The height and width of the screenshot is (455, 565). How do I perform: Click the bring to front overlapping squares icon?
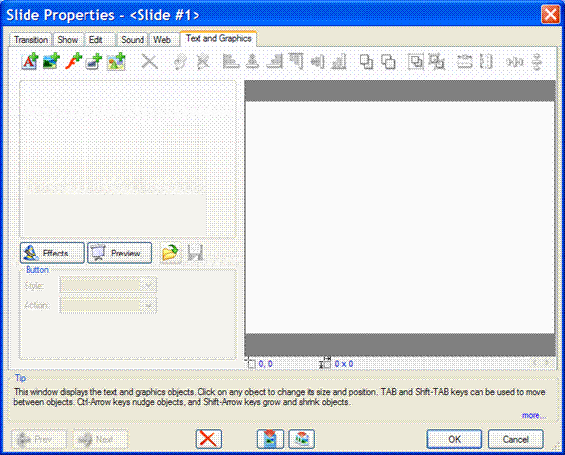367,61
